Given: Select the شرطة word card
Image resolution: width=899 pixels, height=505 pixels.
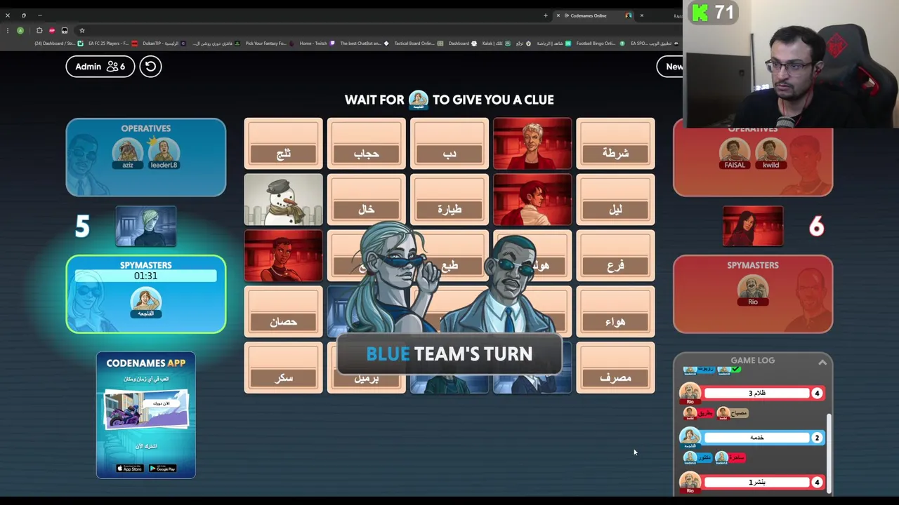Looking at the screenshot, I should click(615, 144).
